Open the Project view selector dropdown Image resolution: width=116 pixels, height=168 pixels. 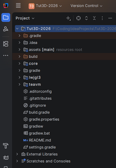coord(25,18)
